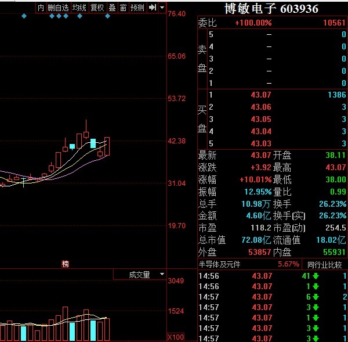
Task: Click the jump-to-end arrow icon
Action: pos(153,8)
